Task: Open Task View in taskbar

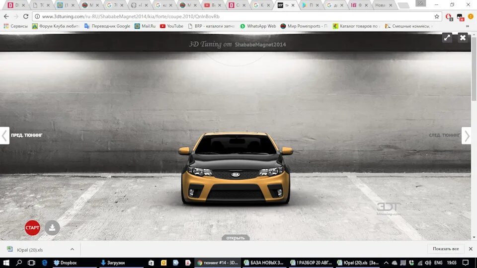Action: click(31, 263)
